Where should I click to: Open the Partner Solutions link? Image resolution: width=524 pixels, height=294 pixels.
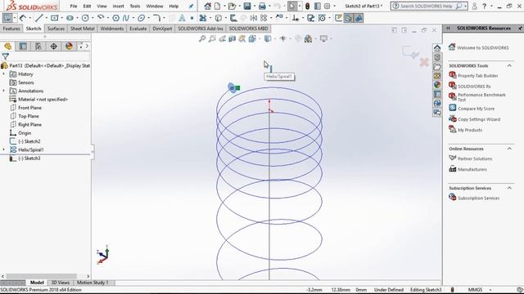pos(475,158)
